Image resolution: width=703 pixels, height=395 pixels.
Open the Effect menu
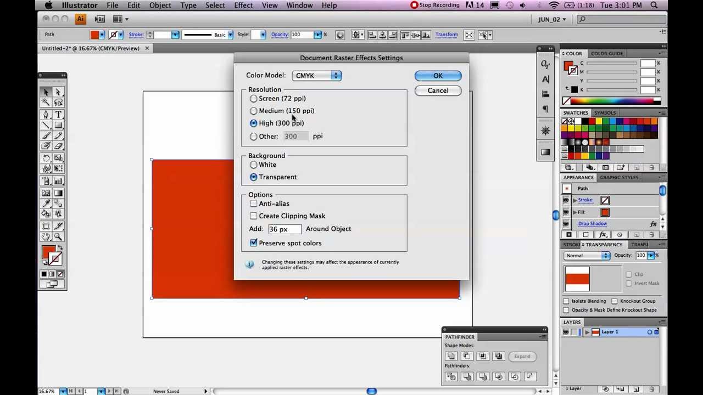tap(243, 5)
